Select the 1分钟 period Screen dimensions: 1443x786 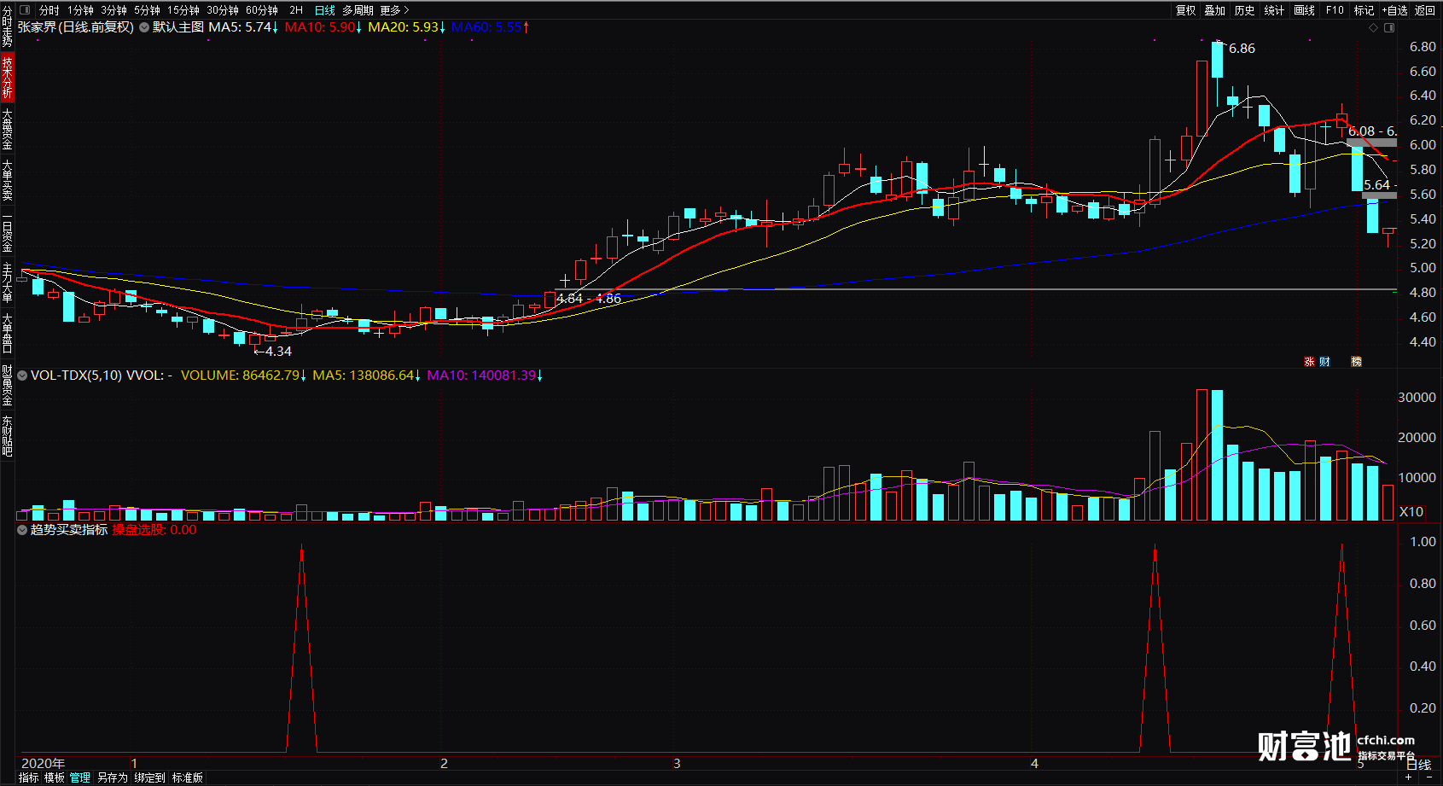pyautogui.click(x=81, y=10)
